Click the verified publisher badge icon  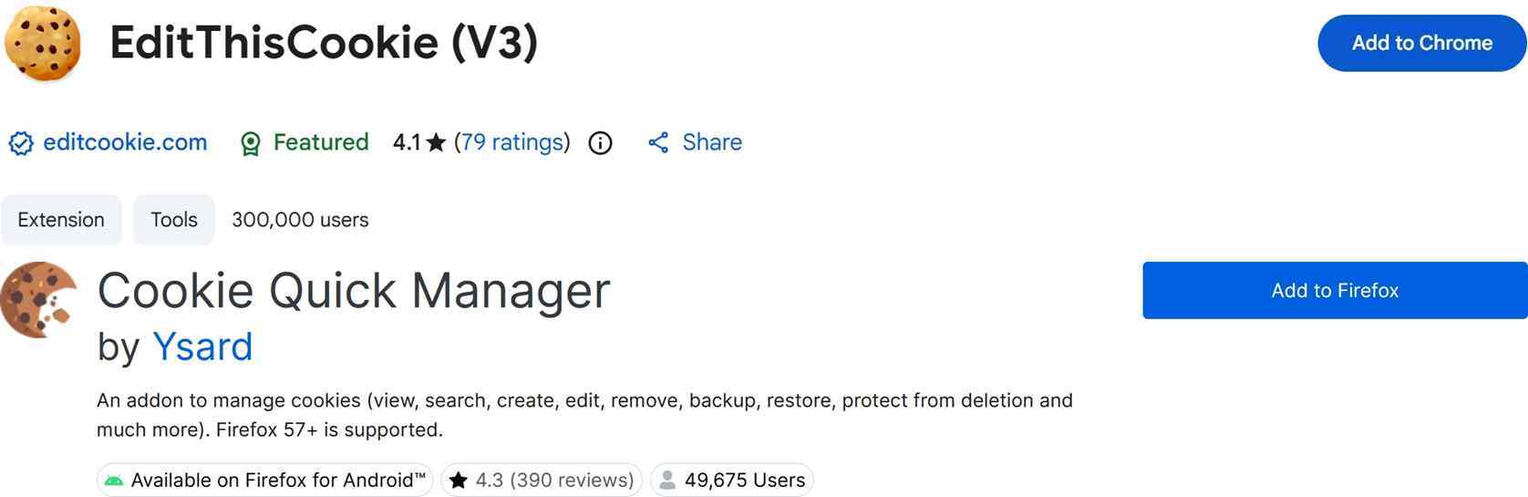tap(21, 143)
